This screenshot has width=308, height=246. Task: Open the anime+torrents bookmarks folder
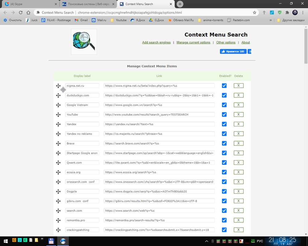(x=210, y=20)
